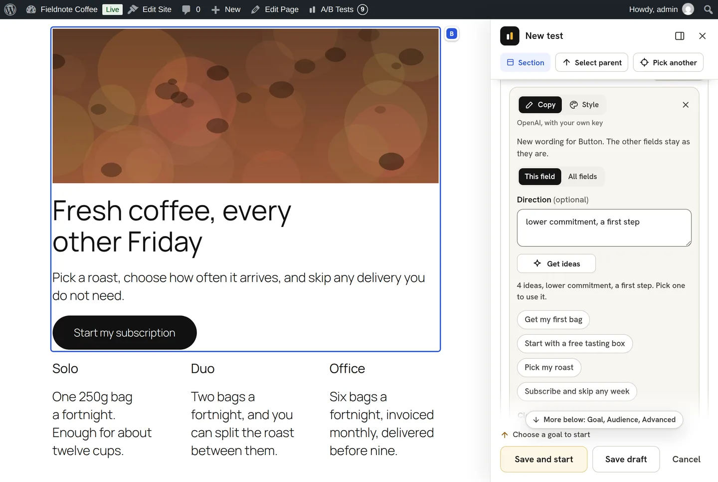
Task: Toggle the side panel layout icon
Action: pyautogui.click(x=680, y=36)
